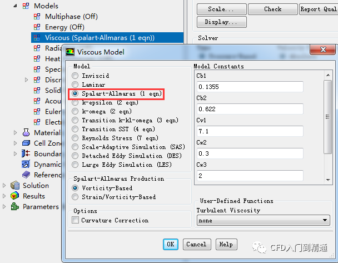Expand the Results tree node
This screenshot has width=338, height=263.
(x=4, y=196)
